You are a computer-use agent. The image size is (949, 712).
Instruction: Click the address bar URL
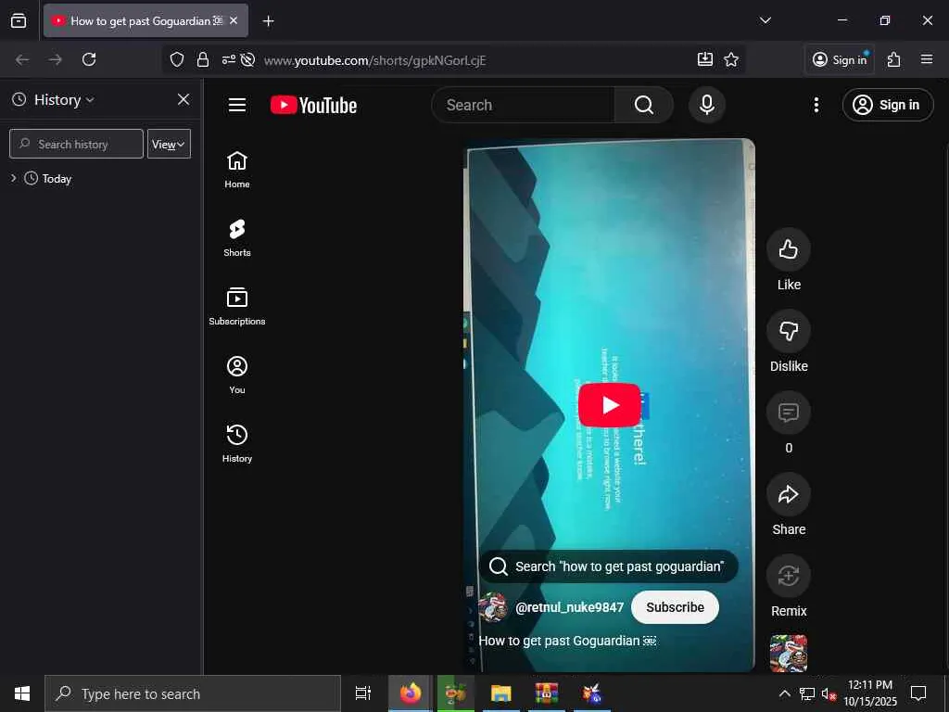(x=374, y=60)
